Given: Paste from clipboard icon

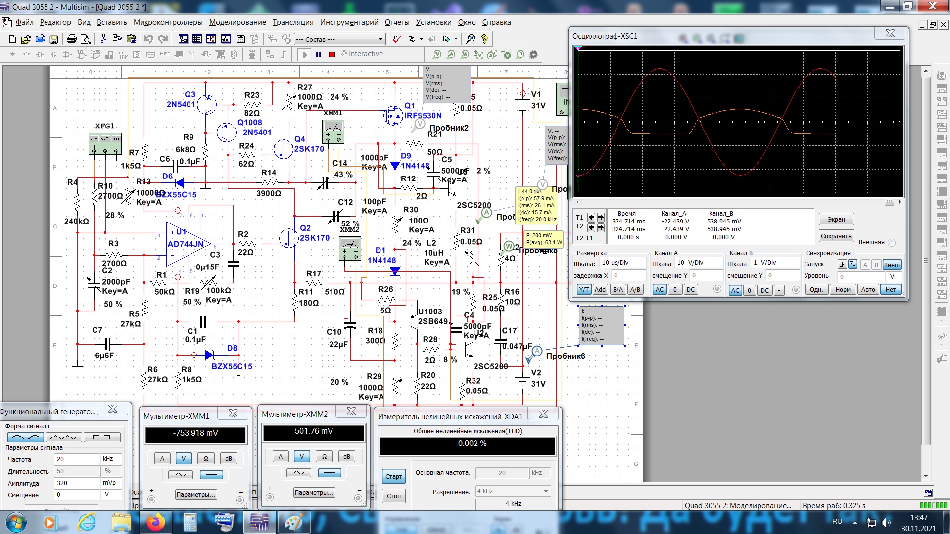Looking at the screenshot, I should tap(131, 39).
